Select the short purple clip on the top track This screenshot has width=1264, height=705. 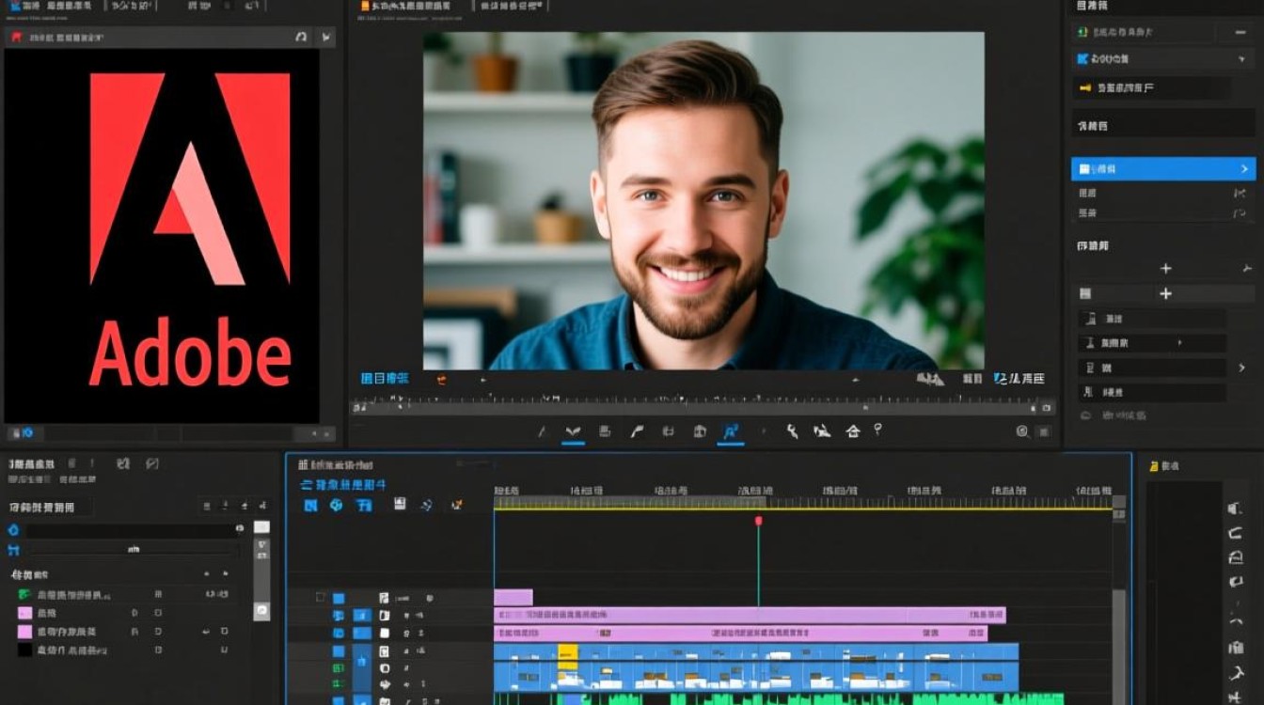pyautogui.click(x=513, y=598)
